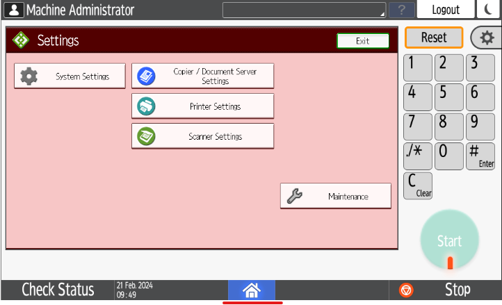Tap the green Scanner Settings icon
The image size is (502, 305).
[146, 136]
